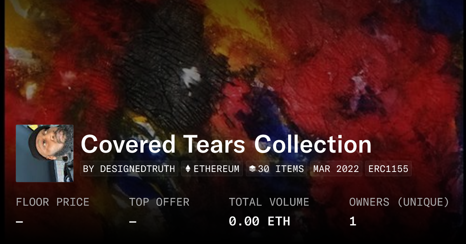Click the OWNERS (UNIQUE) label
This screenshot has width=466, height=244.
click(x=399, y=202)
